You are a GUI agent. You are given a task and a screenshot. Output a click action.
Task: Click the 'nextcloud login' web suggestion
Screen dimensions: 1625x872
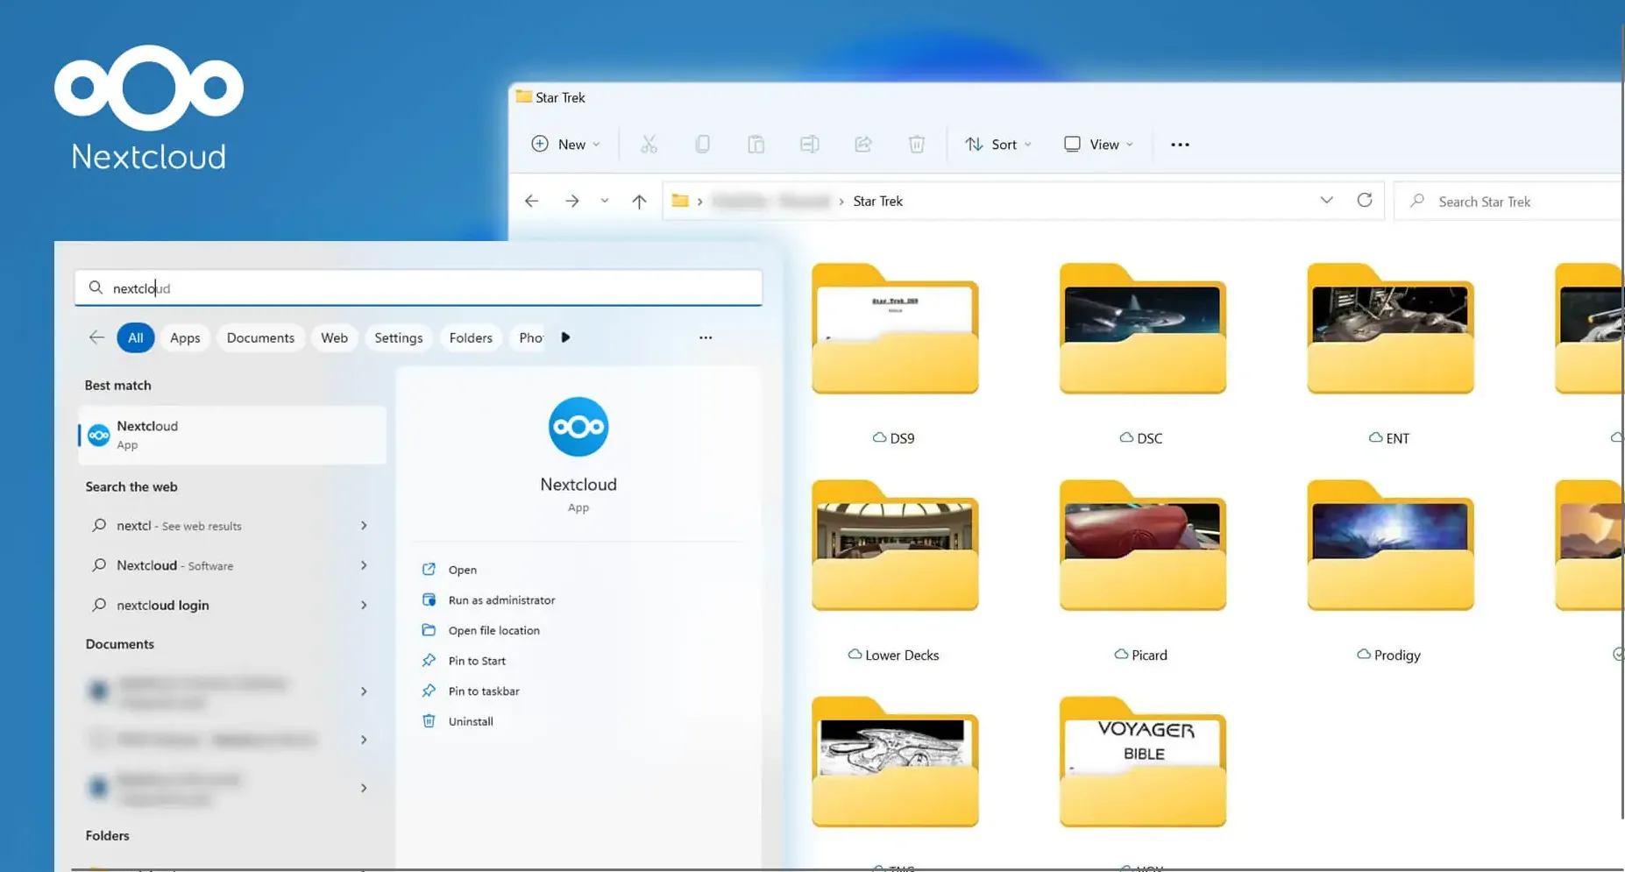click(163, 605)
